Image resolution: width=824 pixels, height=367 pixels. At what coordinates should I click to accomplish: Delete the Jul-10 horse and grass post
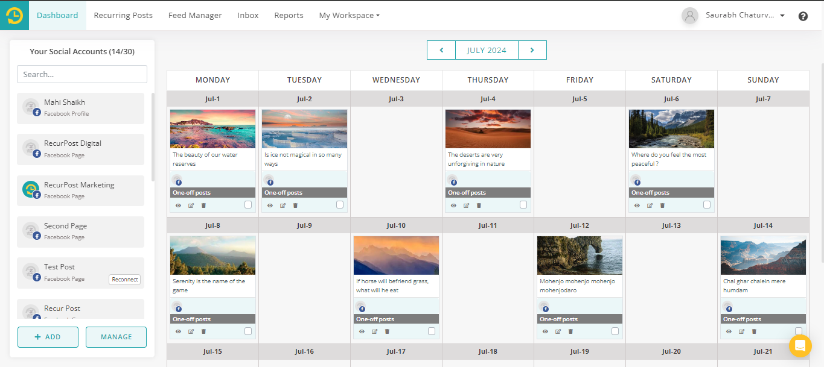(387, 331)
